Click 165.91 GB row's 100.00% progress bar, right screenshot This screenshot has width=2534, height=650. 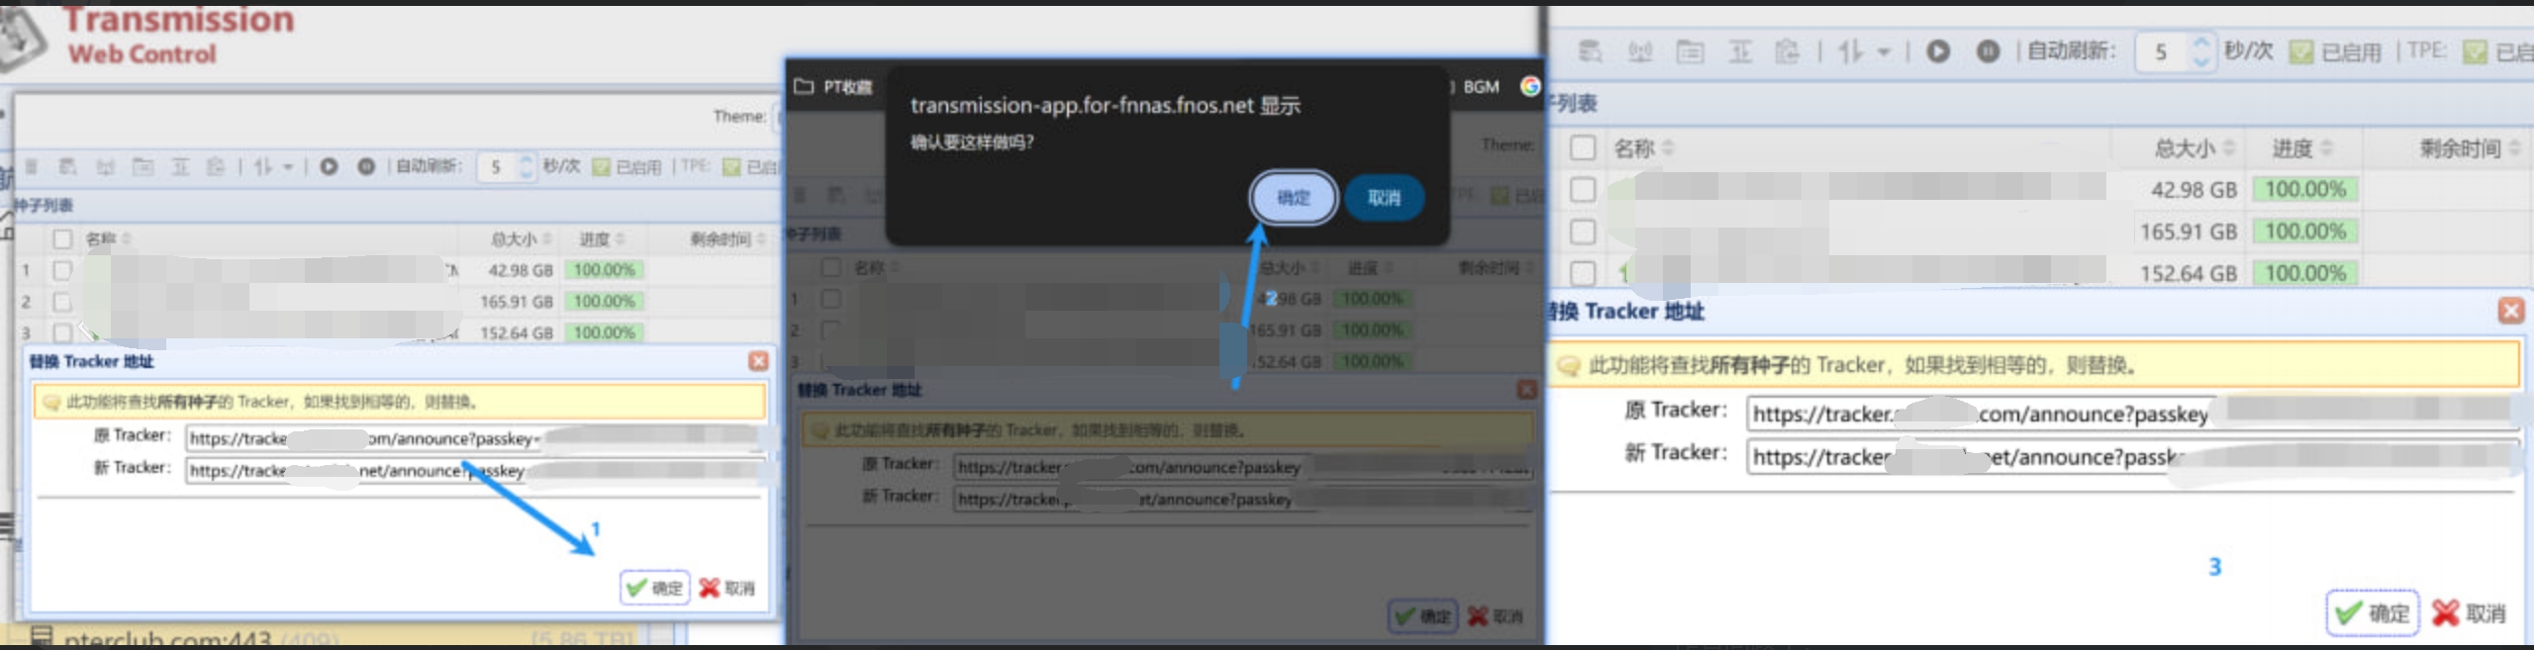tap(2305, 232)
